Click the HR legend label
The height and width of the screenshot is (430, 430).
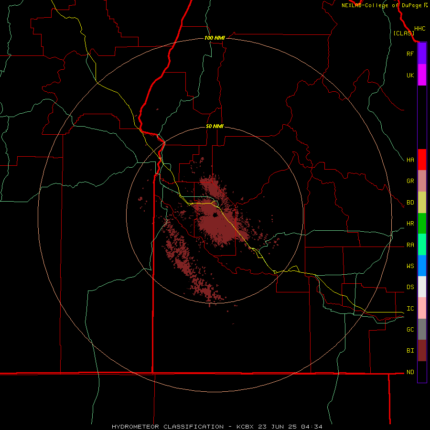coord(410,224)
